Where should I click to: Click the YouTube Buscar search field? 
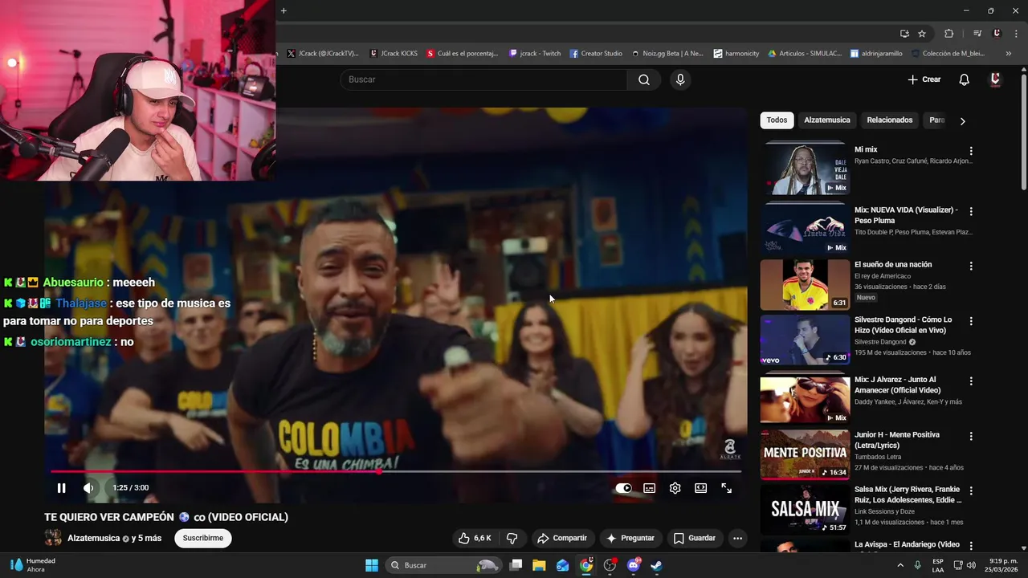click(483, 79)
